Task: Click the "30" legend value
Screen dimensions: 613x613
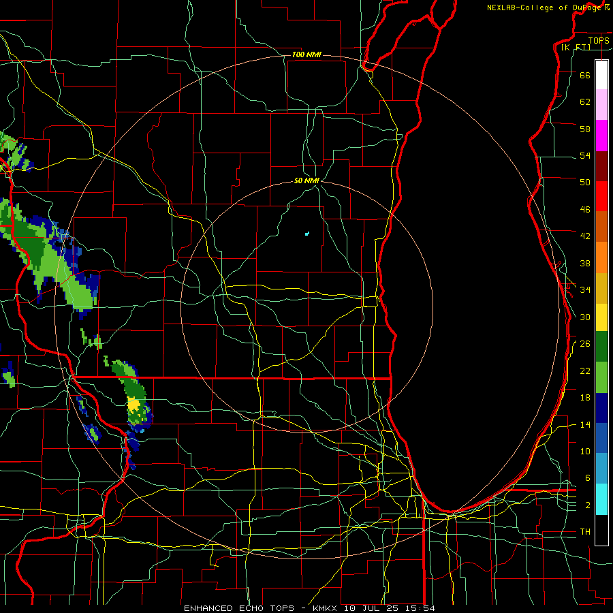Action: [x=585, y=317]
